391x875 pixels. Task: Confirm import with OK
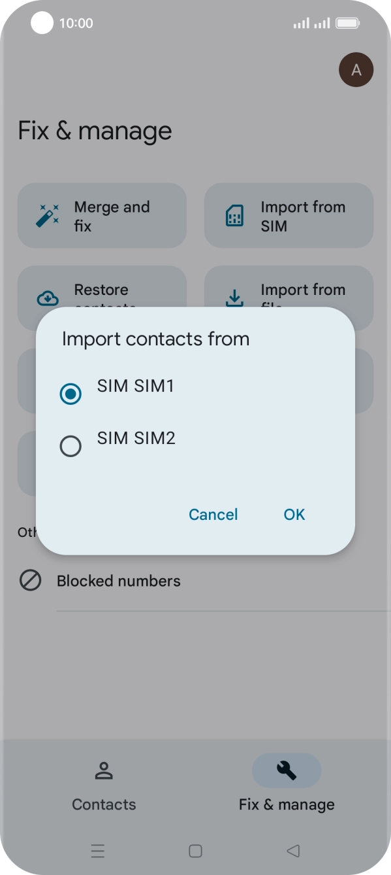[294, 515]
